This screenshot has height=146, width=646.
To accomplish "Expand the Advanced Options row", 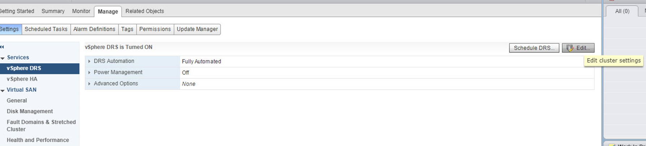I will click(89, 84).
